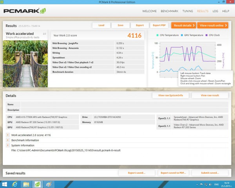Click the Work accelerated heading
Screen dimensions: 235x188
point(20,34)
